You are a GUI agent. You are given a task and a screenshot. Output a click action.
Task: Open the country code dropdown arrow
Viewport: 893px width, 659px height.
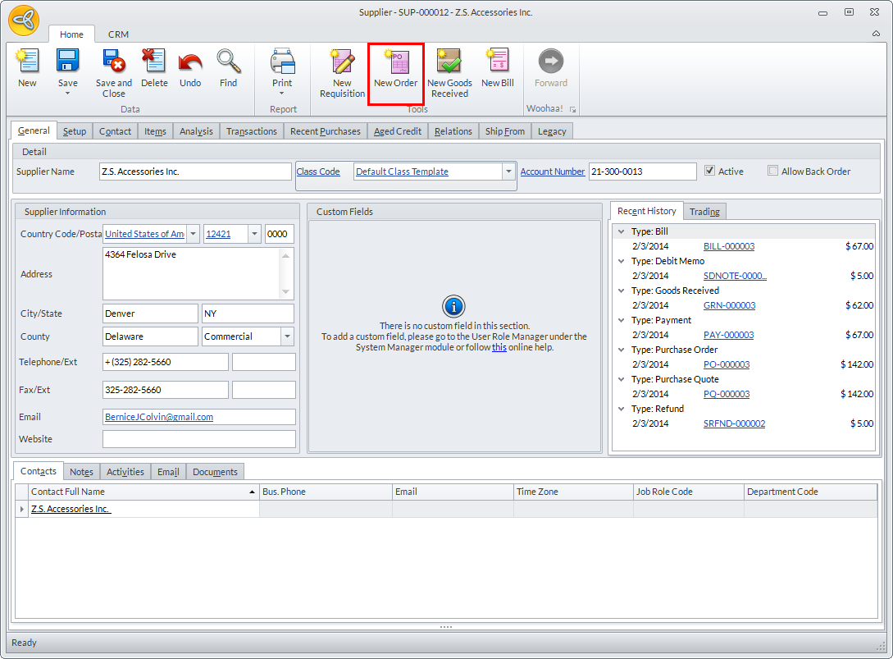click(194, 234)
